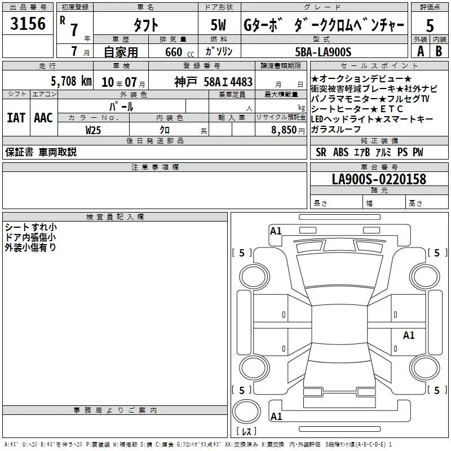The image size is (451, 451).
Task: Select 保証書 in later-shipped parts
Action: [x=19, y=152]
